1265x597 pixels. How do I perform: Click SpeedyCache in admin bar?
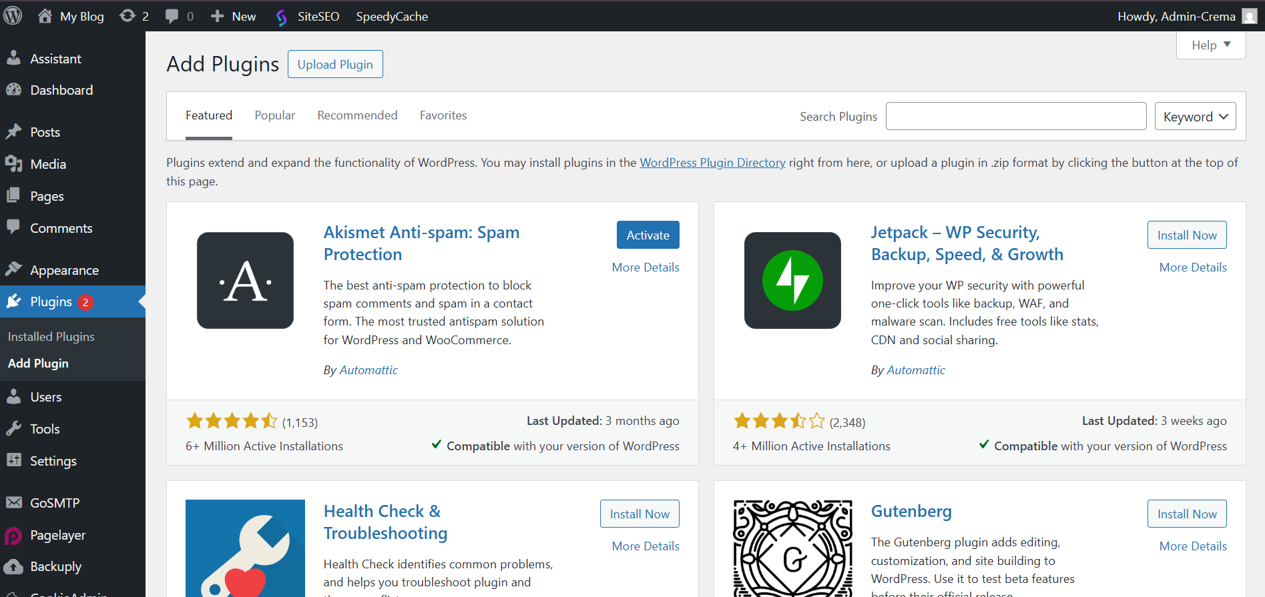[x=392, y=16]
